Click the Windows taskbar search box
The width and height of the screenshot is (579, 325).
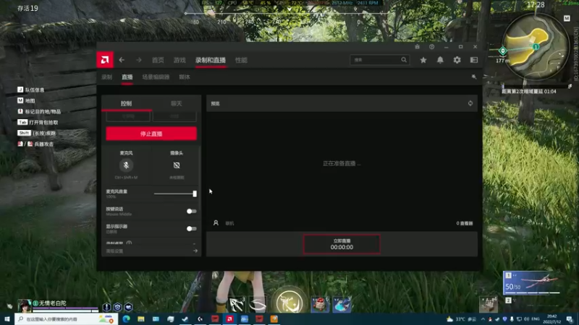[65, 319]
